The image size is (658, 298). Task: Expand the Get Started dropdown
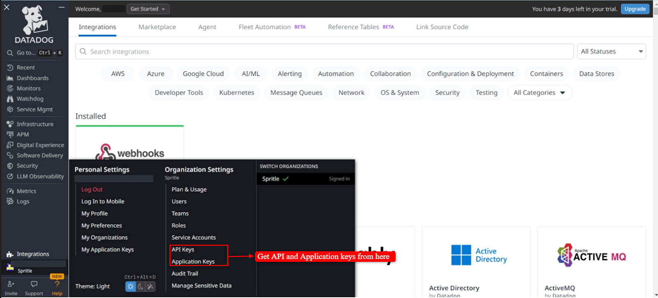point(148,9)
